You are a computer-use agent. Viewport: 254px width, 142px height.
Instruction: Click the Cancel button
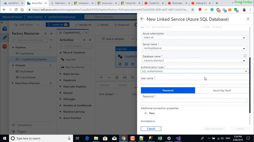click(151, 129)
